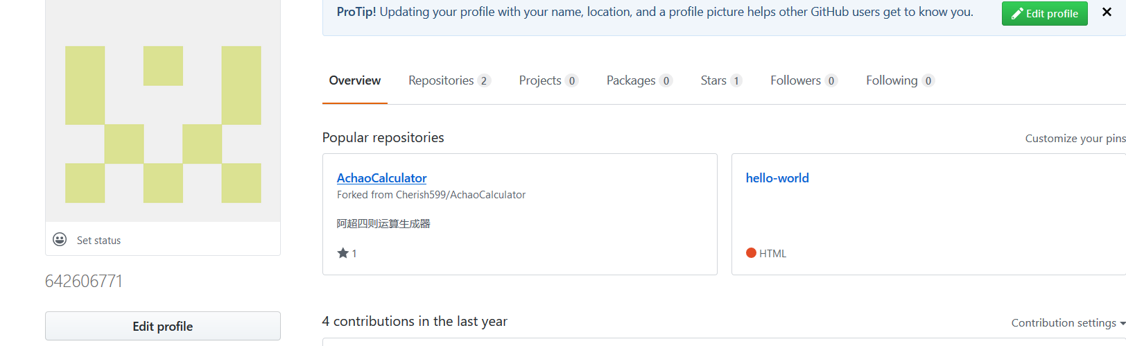This screenshot has width=1126, height=346.
Task: Switch to the Overview tab
Action: click(354, 80)
